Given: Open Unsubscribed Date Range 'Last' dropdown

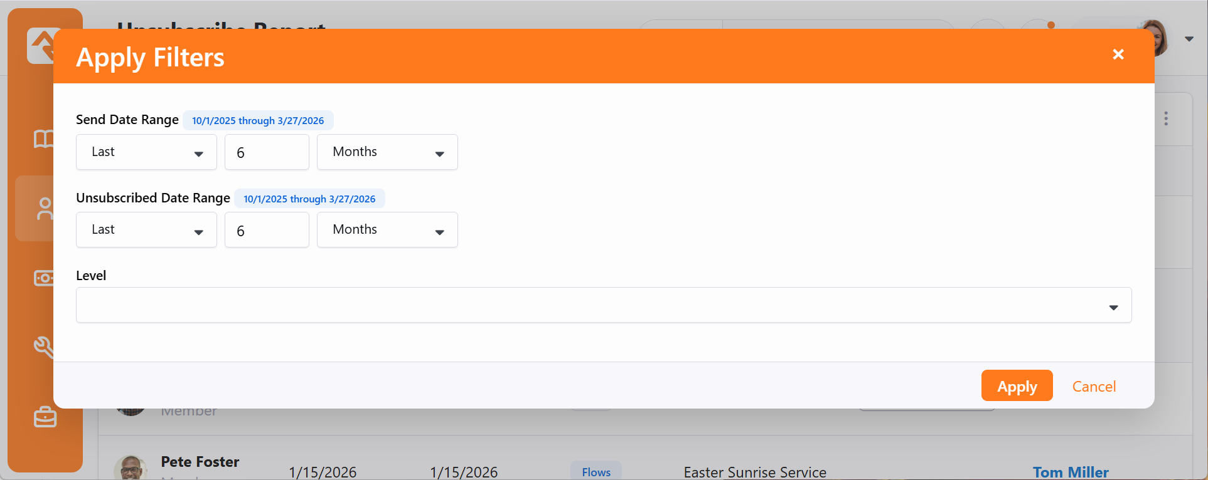Looking at the screenshot, I should point(146,230).
